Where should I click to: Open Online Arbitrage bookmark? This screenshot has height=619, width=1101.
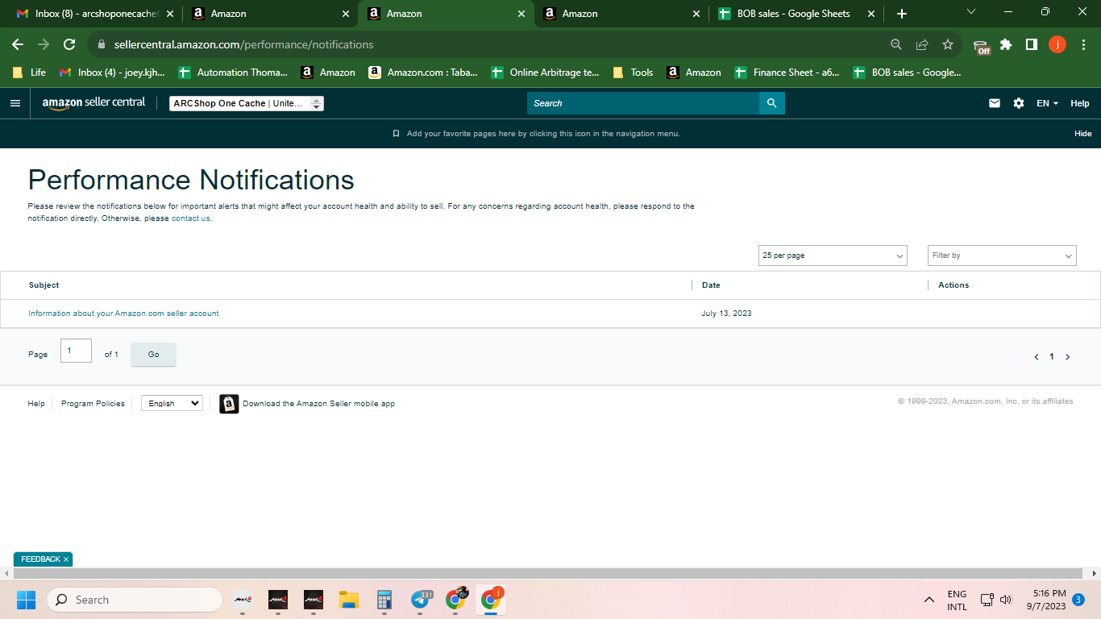point(546,73)
